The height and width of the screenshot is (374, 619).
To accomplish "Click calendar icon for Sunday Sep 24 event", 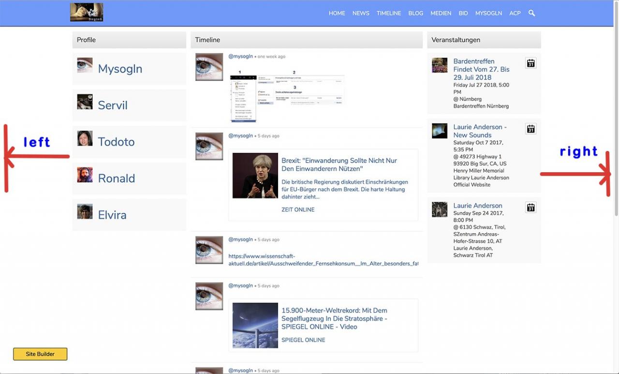I will click(x=531, y=207).
